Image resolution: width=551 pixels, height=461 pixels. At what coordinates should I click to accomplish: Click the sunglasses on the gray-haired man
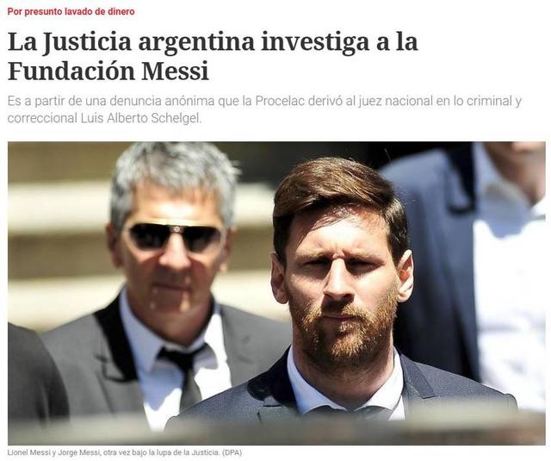click(x=173, y=236)
